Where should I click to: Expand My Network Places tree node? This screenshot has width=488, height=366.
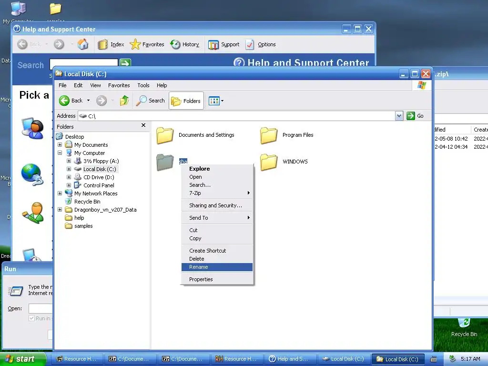click(60, 193)
